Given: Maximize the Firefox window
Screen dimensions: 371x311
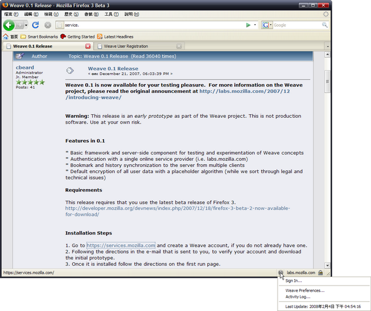Looking at the screenshot, I should coord(313,5).
